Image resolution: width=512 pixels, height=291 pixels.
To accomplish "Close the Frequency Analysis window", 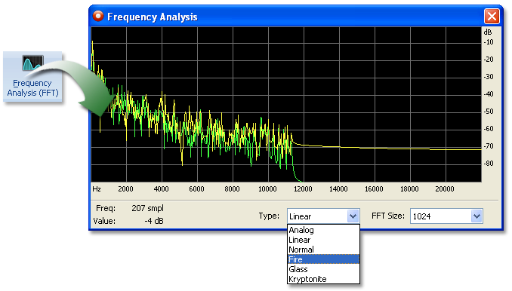I will (x=492, y=16).
